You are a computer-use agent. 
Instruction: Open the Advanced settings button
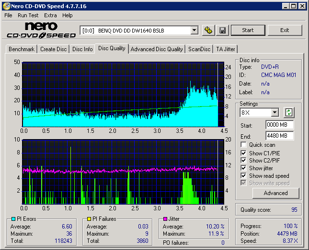tap(275, 193)
